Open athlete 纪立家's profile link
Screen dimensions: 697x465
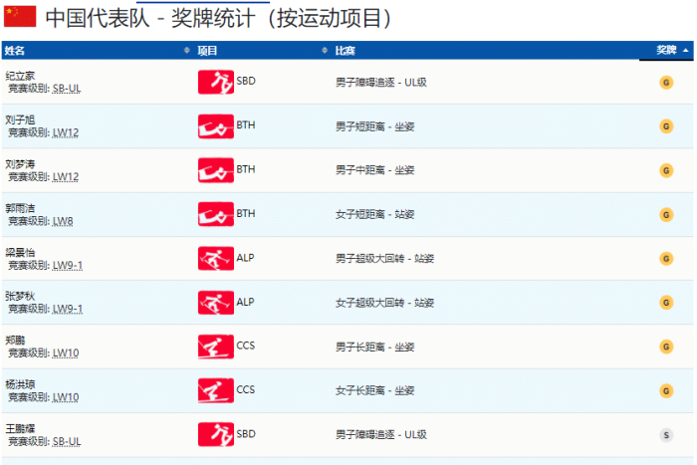(x=19, y=76)
